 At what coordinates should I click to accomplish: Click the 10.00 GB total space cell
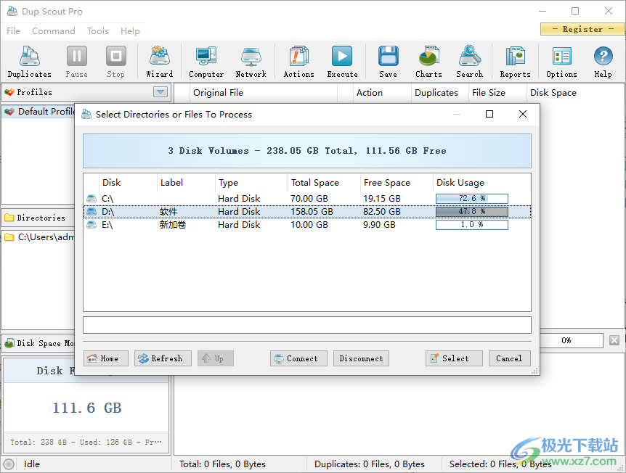(x=309, y=225)
